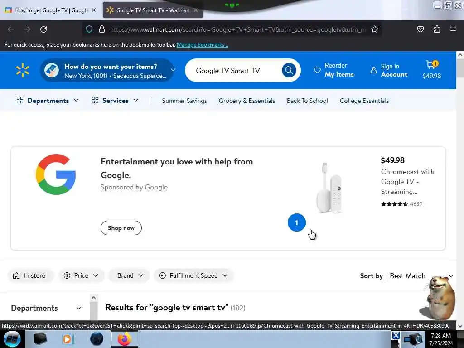Bookmark this page with the star icon

click(375, 29)
